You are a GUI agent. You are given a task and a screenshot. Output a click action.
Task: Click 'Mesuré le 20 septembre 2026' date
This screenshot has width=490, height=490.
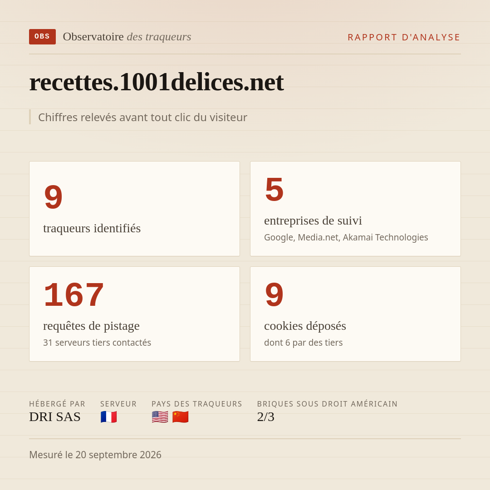pyautogui.click(x=95, y=455)
